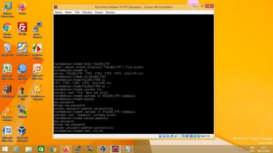
Task: Open File Explorer from taskbar
Action: [29, 149]
